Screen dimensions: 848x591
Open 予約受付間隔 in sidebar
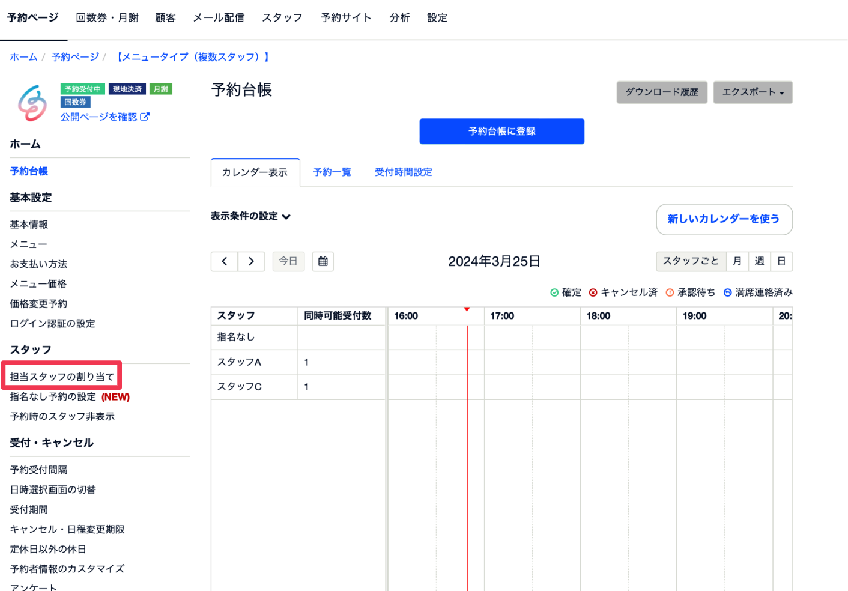(x=38, y=470)
